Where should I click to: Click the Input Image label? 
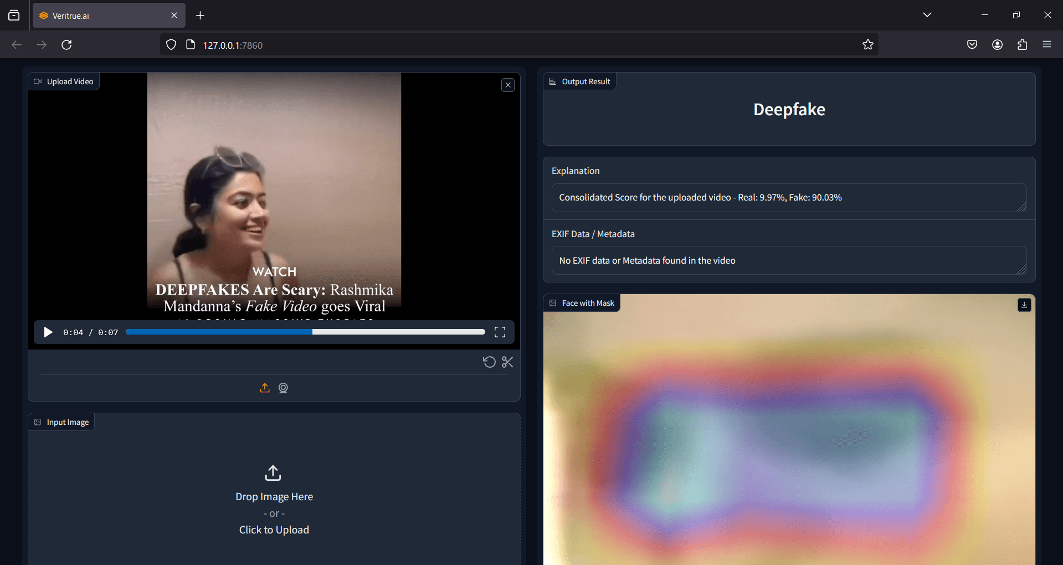pyautogui.click(x=61, y=422)
